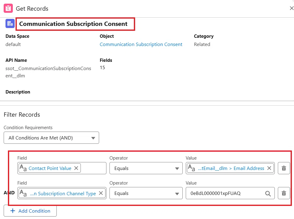
Task: Click the search magnifier in the value field
Action: point(268,193)
